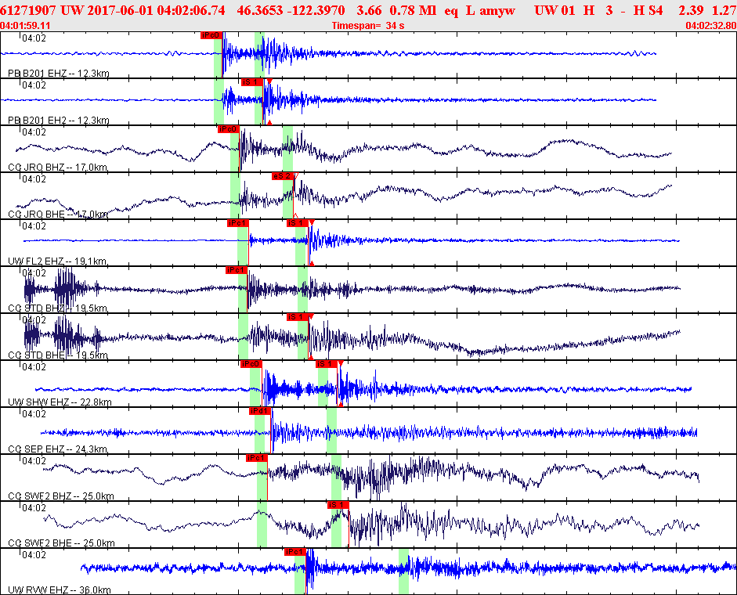This screenshot has height=595, width=737.
Task: Select the iS 1 pick flag on UW FL2 EHZ
Action: (x=298, y=223)
